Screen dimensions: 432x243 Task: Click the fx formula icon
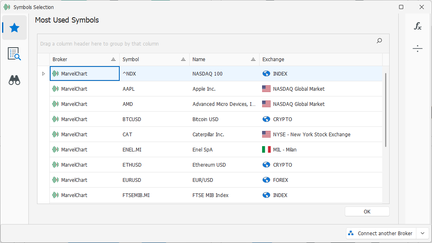point(418,26)
